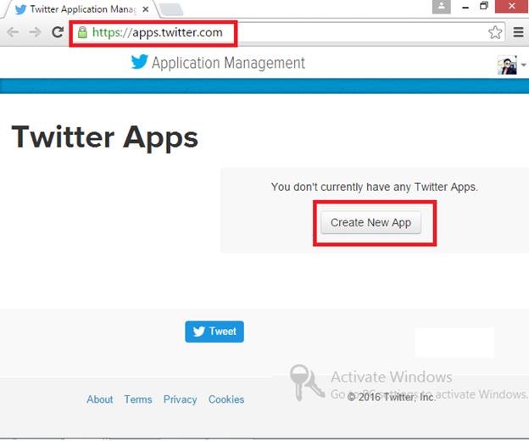Click the 'You don't currently have any Twitter Apps' text
Image resolution: width=529 pixels, height=441 pixels.
(375, 187)
